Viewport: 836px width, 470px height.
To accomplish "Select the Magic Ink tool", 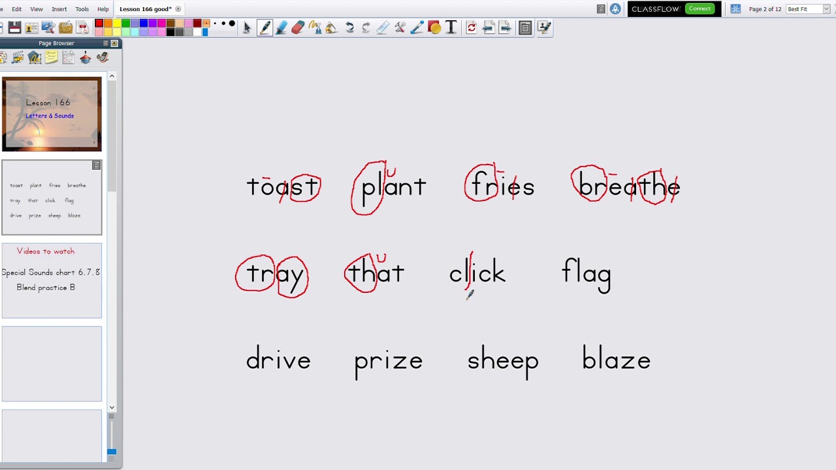I will pos(315,27).
